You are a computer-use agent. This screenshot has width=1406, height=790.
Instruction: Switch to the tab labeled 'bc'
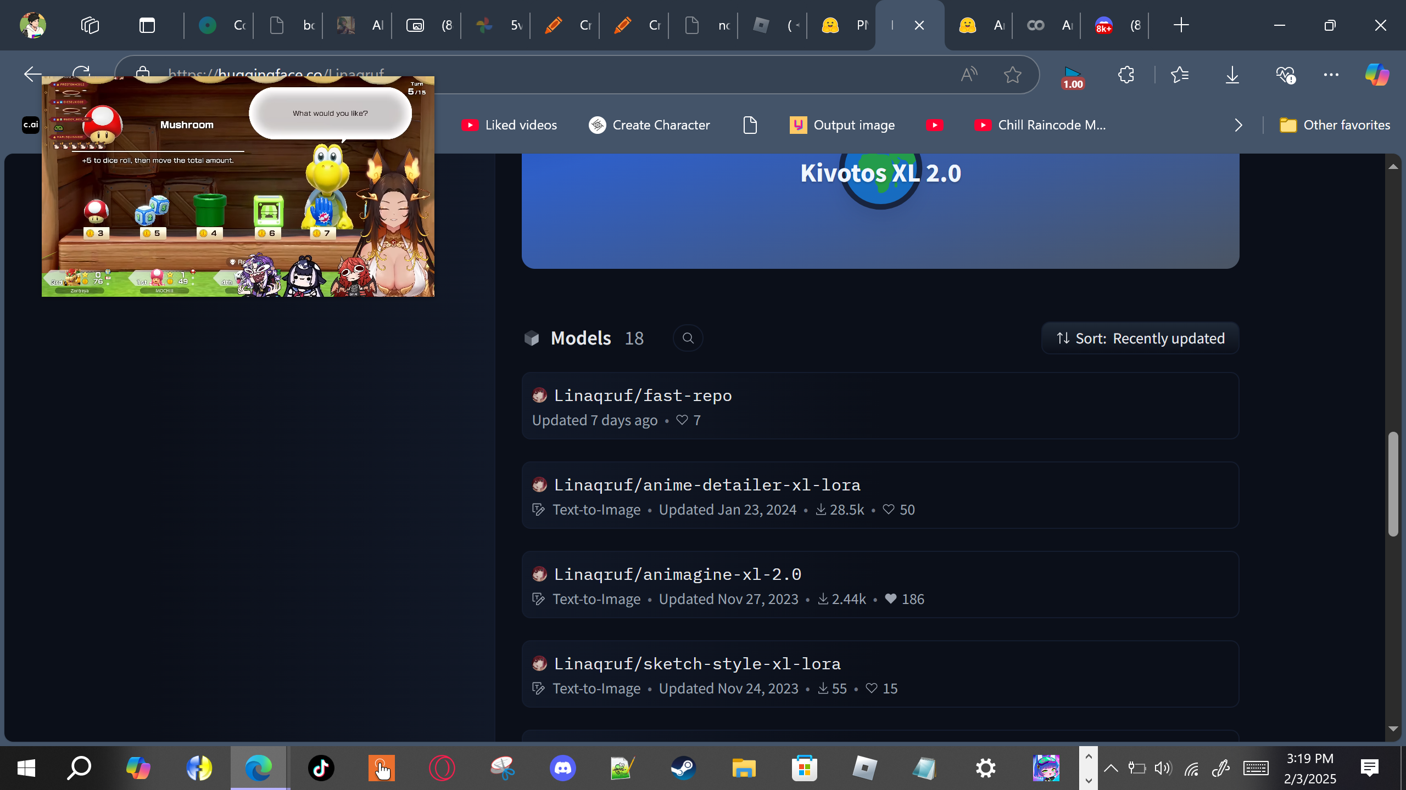coord(288,25)
